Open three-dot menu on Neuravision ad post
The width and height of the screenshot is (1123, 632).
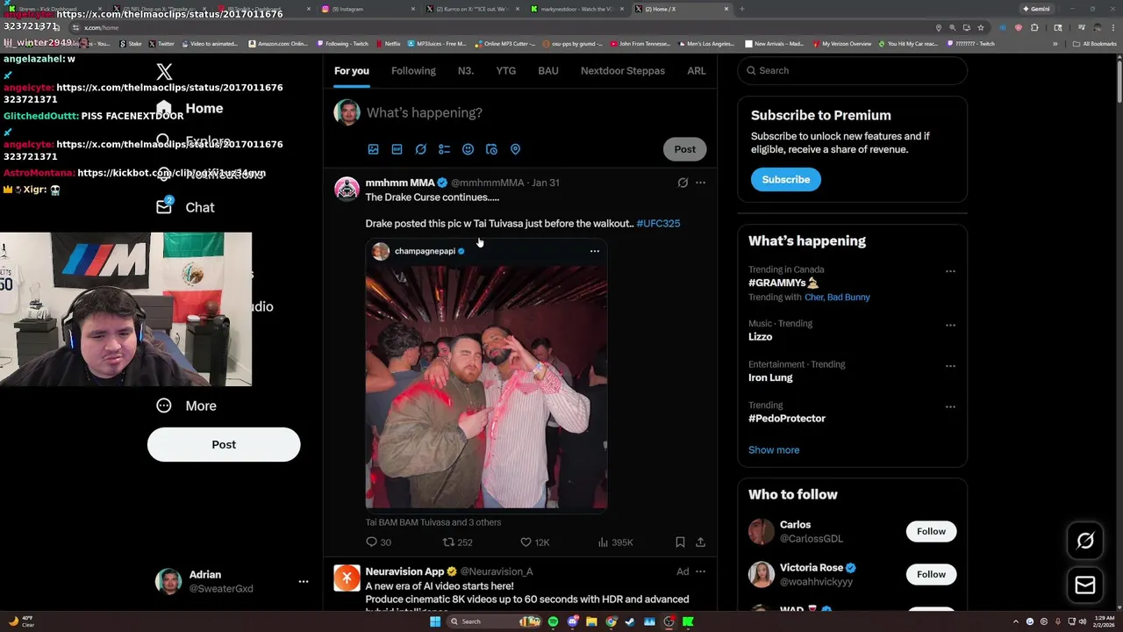(x=700, y=571)
